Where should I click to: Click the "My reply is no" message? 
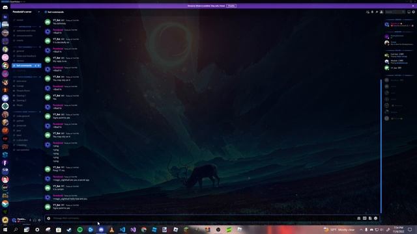pyautogui.click(x=59, y=61)
